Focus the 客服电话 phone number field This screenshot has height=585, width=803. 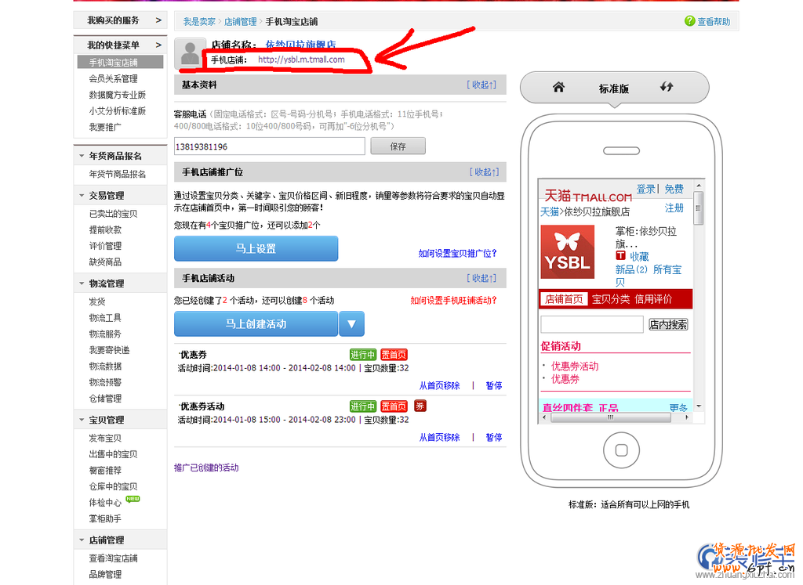(x=270, y=146)
